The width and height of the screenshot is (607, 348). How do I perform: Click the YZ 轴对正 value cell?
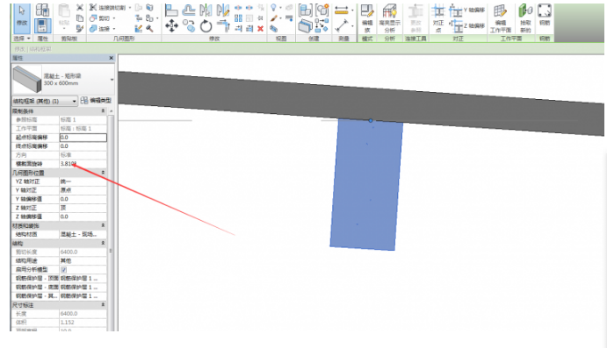[x=83, y=181]
